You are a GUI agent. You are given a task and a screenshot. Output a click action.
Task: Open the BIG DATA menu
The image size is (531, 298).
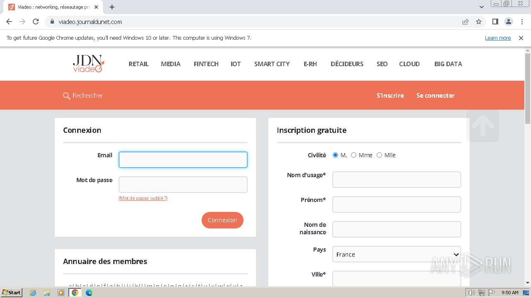click(x=448, y=64)
